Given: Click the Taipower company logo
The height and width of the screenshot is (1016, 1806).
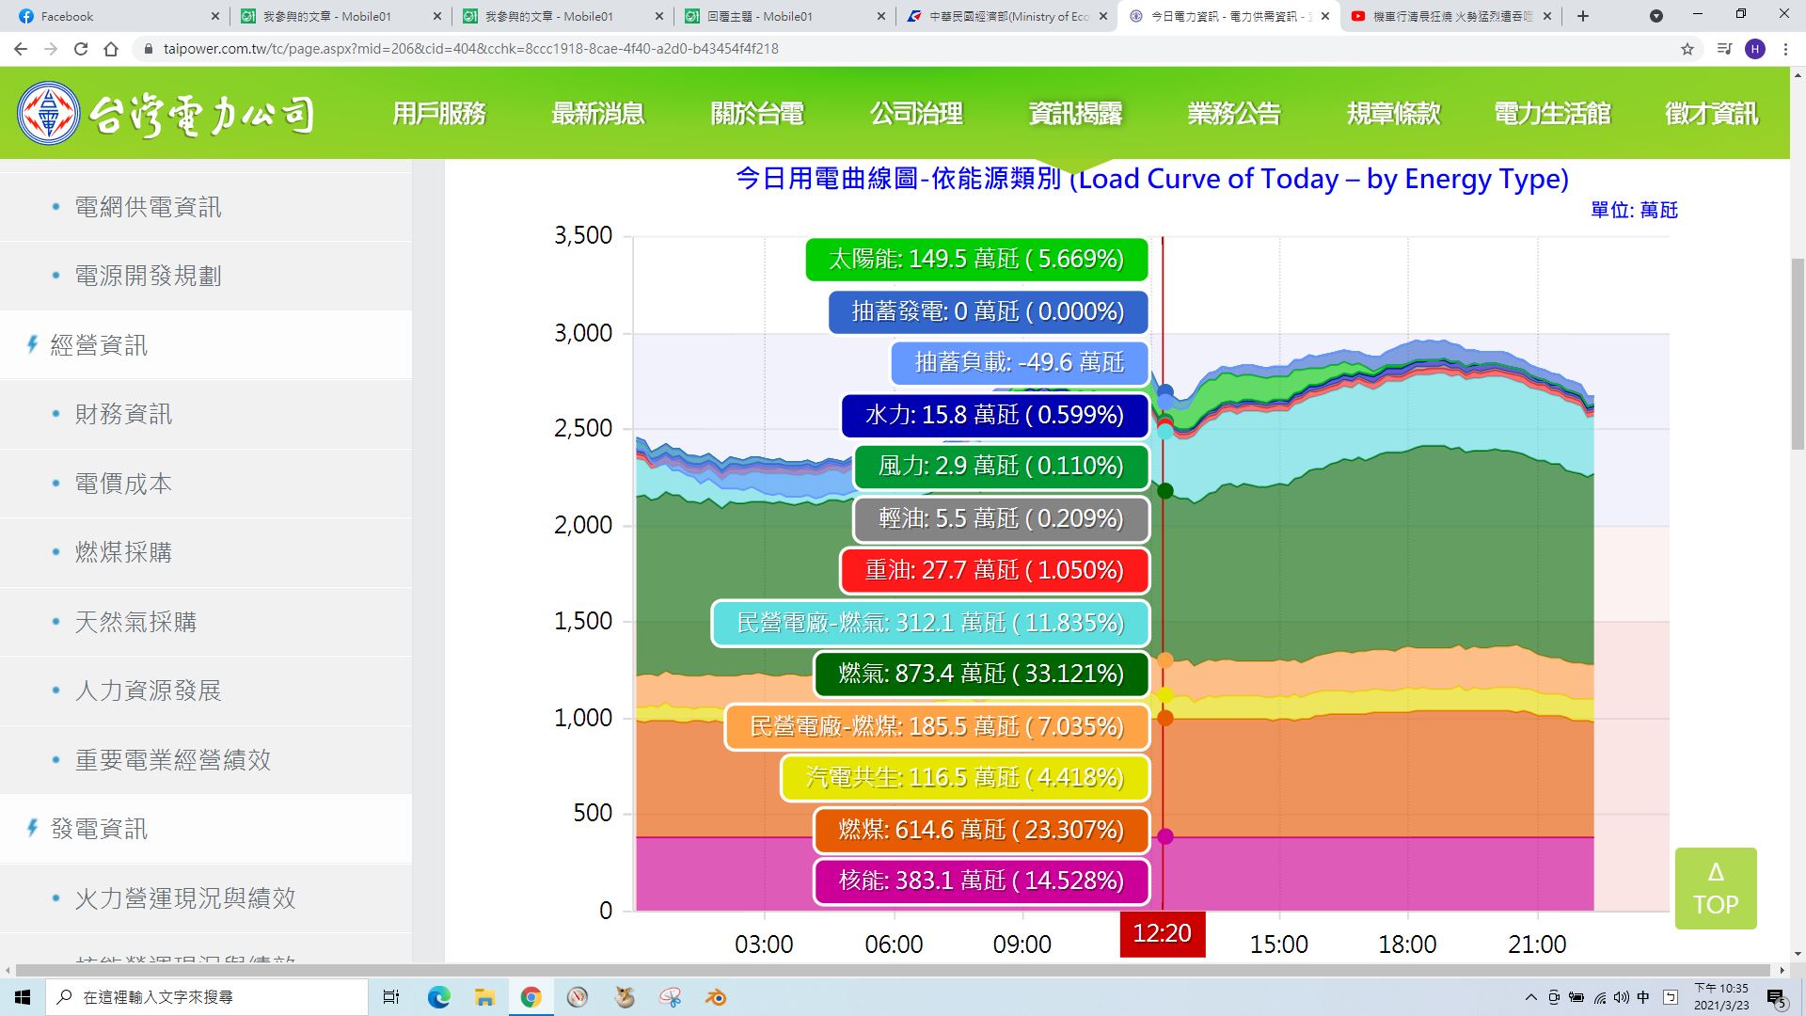Looking at the screenshot, I should (x=166, y=114).
